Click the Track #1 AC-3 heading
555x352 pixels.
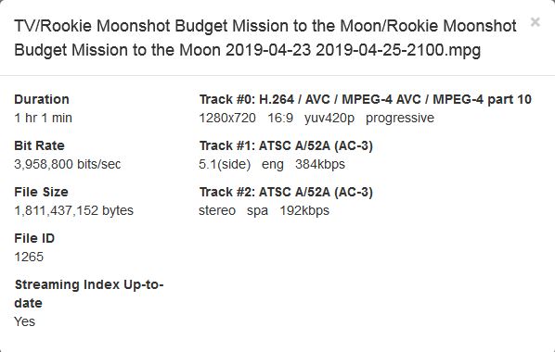click(286, 145)
